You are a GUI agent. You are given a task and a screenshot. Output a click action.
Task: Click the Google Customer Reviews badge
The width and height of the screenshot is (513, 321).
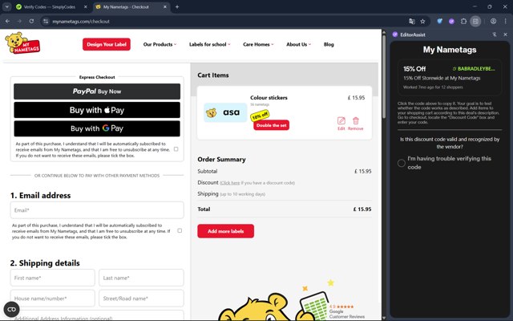347,311
